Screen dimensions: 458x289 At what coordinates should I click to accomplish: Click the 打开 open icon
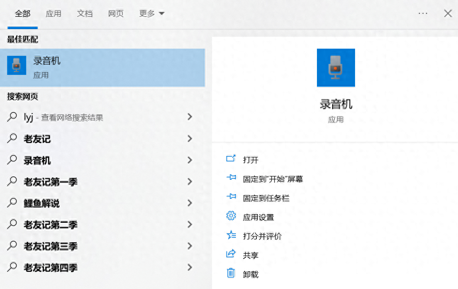click(x=231, y=159)
